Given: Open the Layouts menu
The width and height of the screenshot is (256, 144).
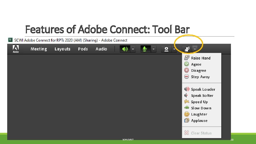Looking at the screenshot, I should [62, 49].
